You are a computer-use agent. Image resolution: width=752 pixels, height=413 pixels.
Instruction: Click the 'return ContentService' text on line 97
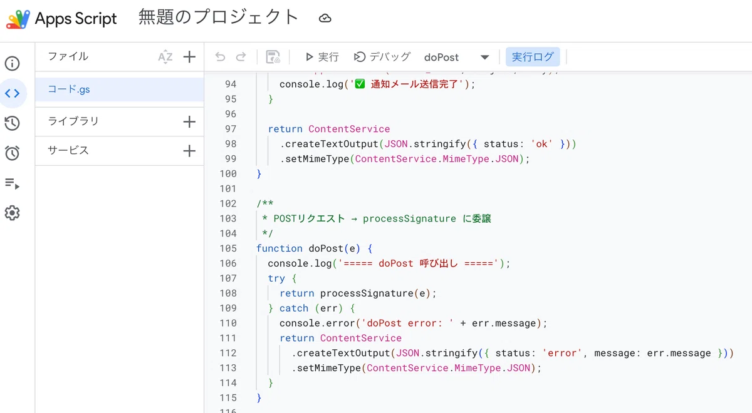pos(329,129)
